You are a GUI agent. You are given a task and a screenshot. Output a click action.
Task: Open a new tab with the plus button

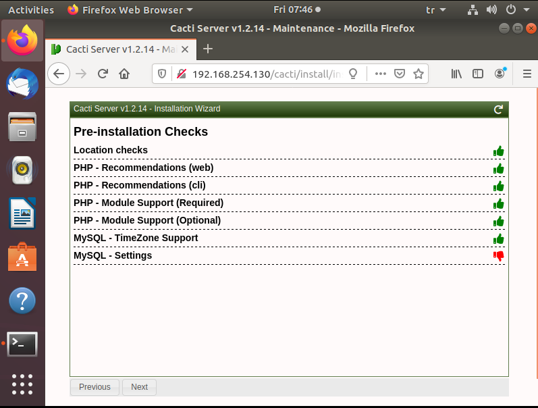(x=208, y=49)
